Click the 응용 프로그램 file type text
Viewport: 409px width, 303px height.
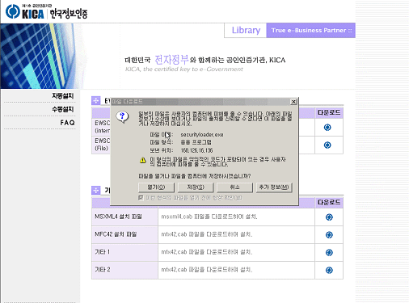tap(196, 142)
